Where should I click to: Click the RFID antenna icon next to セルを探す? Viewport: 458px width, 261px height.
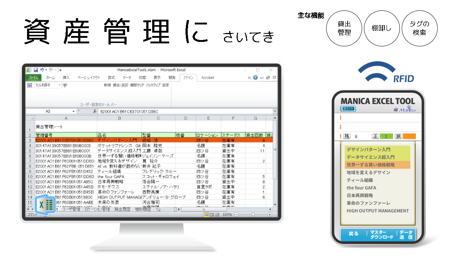[65, 85]
